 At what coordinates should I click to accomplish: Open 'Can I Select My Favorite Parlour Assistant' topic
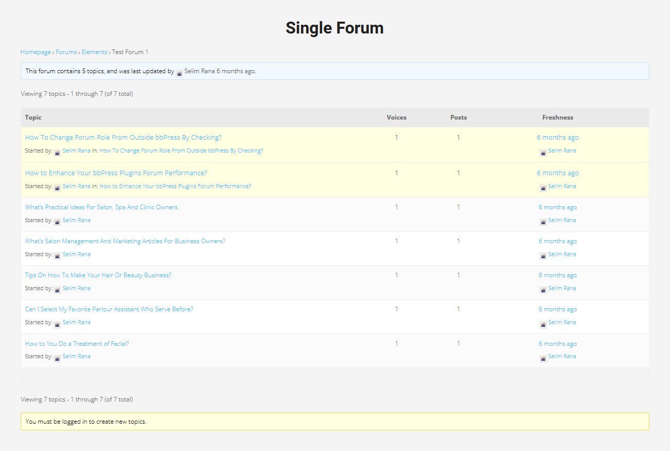109,309
